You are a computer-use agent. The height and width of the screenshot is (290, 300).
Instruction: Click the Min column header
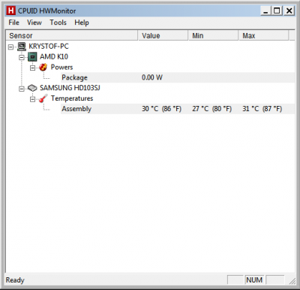tap(213, 35)
